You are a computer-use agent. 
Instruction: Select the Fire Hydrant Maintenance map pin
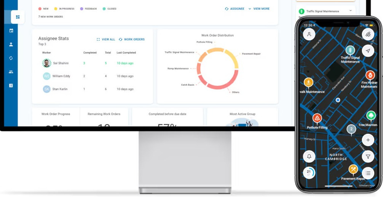(x=370, y=76)
